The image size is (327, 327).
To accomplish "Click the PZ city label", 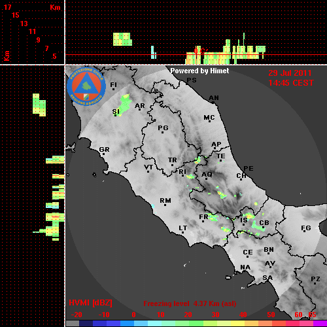I will tap(315, 279).
